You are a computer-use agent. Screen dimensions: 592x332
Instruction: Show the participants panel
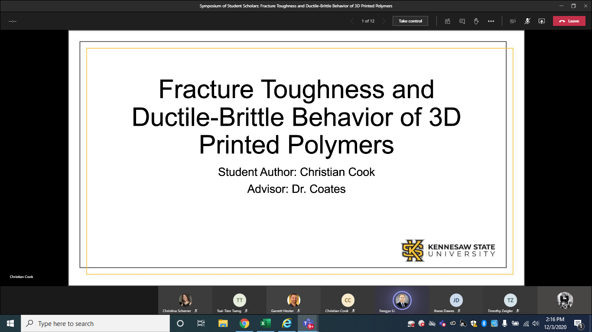[448, 21]
